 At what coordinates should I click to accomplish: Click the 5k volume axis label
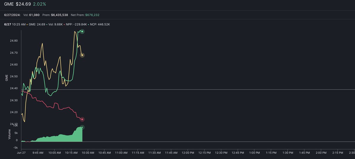(x=16, y=133)
